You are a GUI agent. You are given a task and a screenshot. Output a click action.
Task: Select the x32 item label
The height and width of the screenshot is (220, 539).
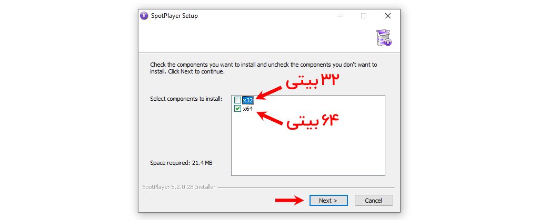tap(248, 100)
